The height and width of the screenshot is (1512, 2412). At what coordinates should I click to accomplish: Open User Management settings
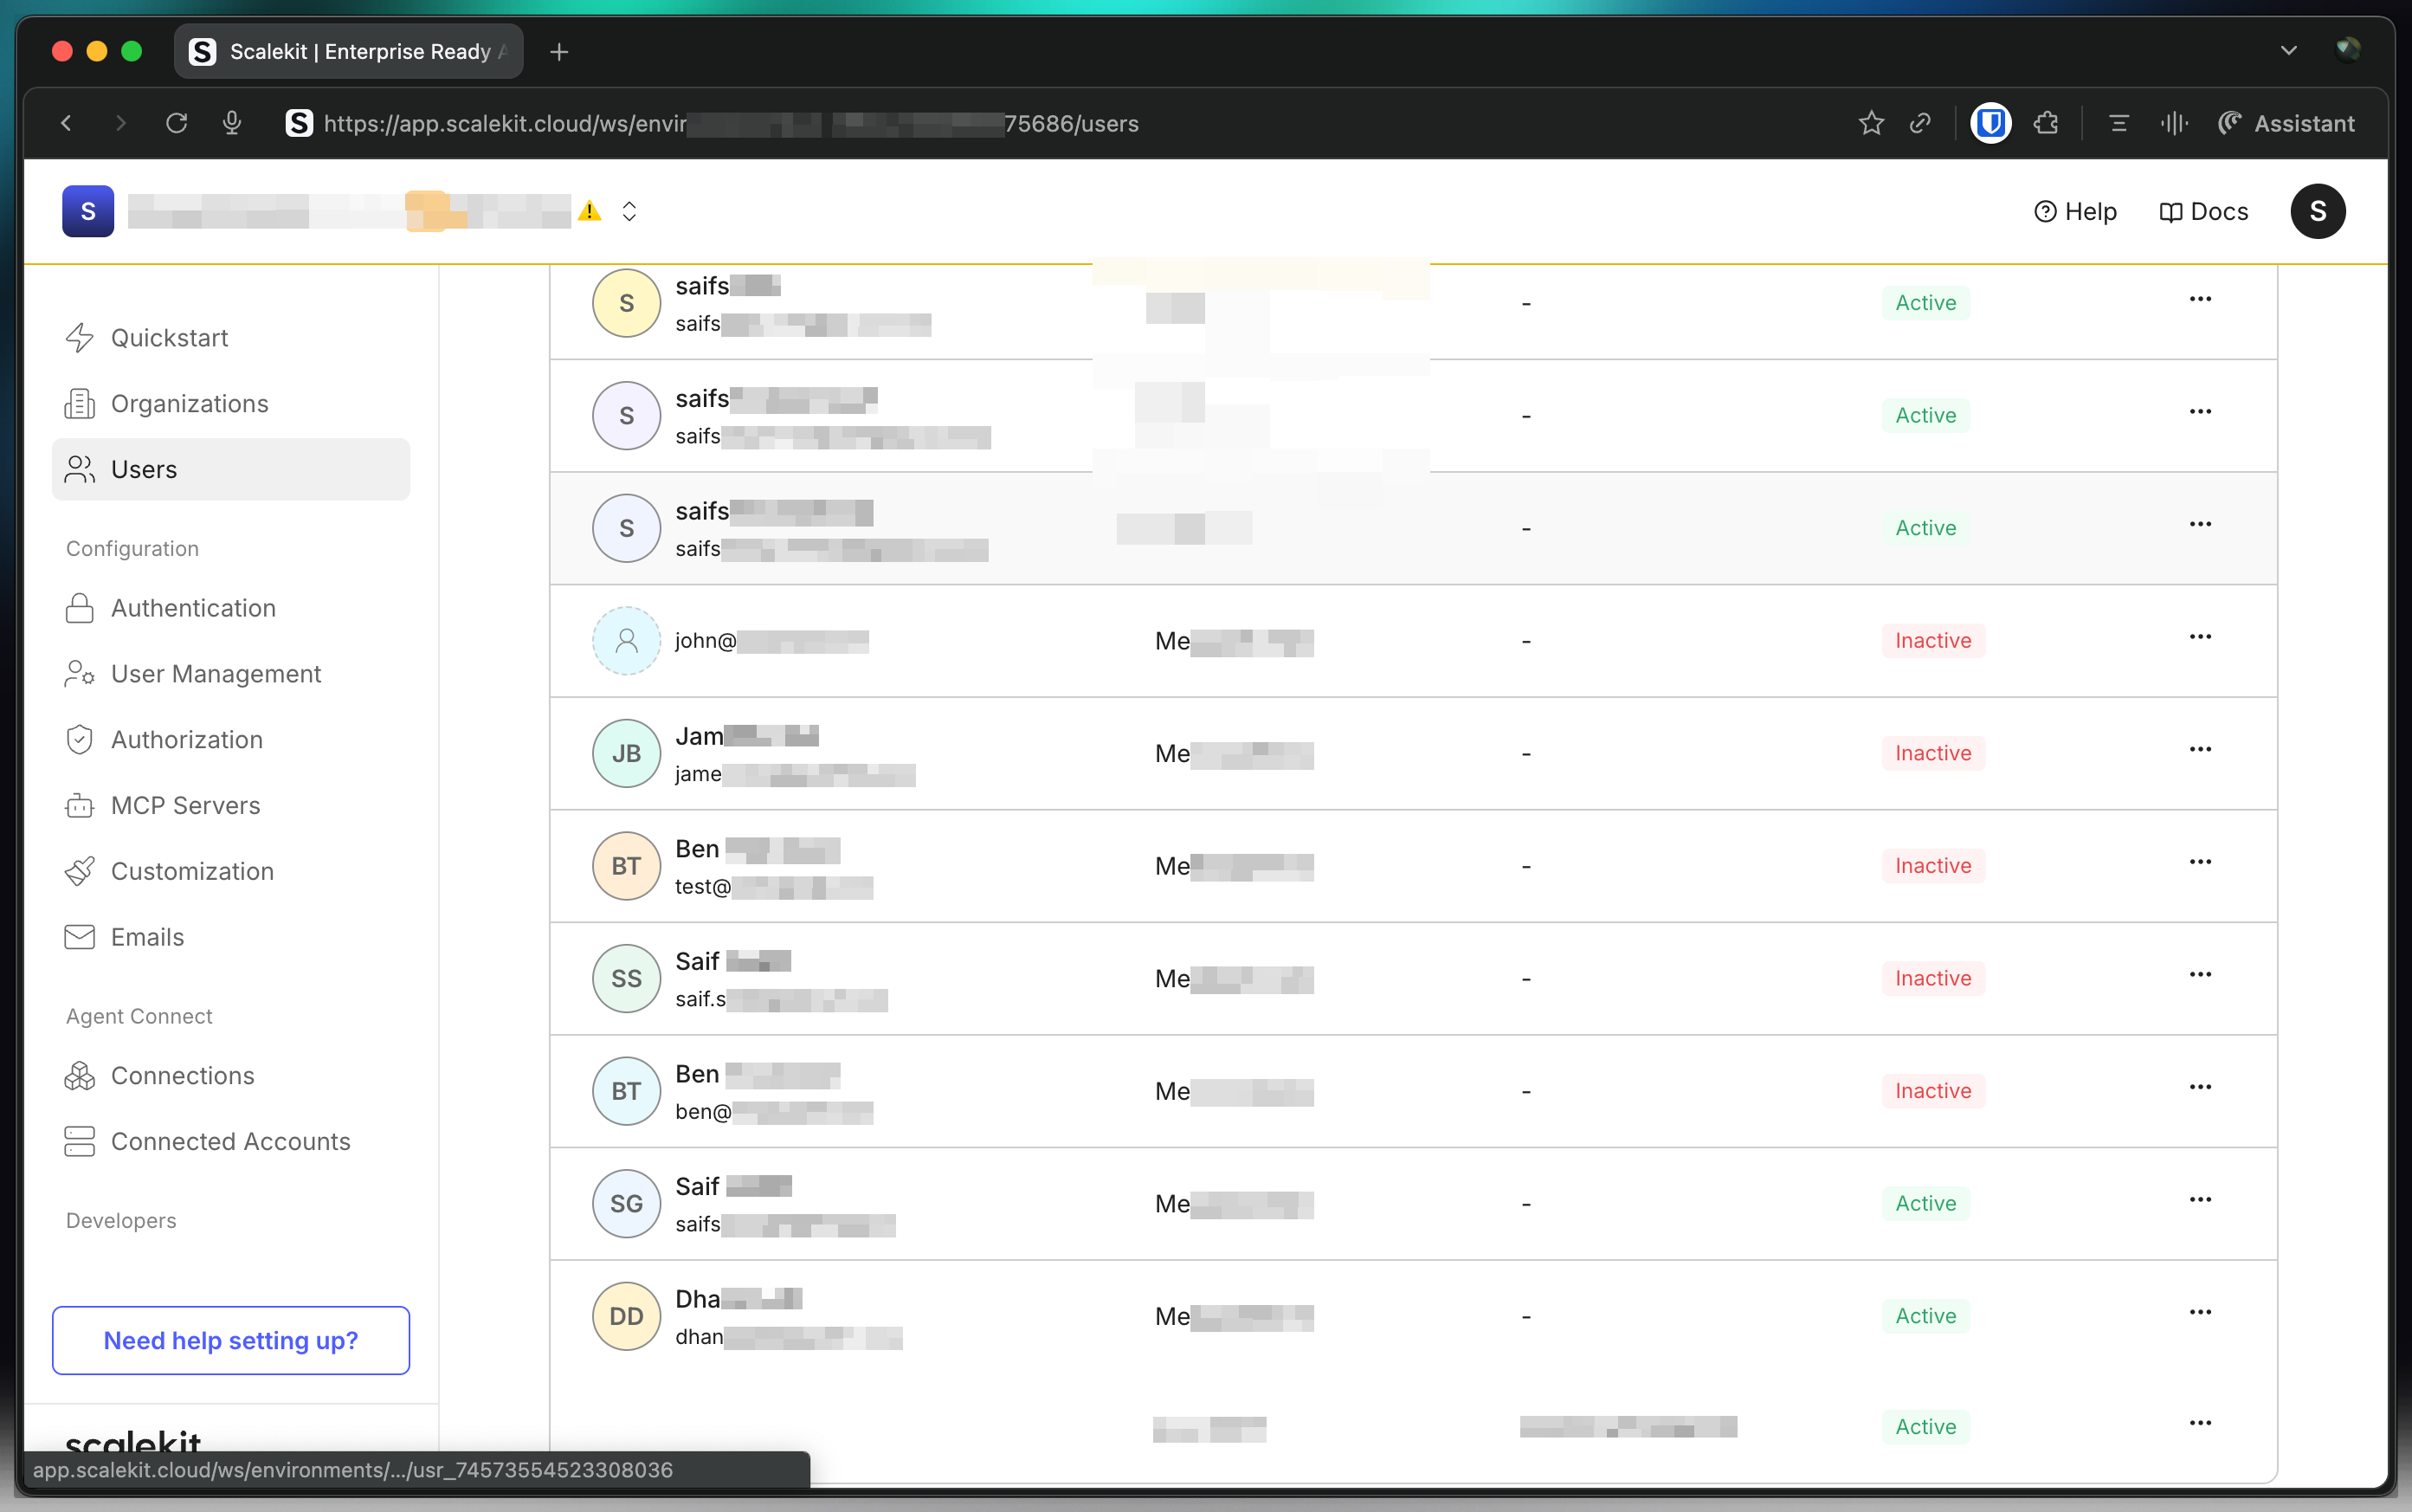tap(215, 674)
